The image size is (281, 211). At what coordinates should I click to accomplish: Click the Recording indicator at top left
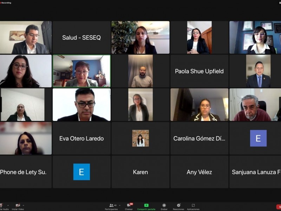click(6, 3)
